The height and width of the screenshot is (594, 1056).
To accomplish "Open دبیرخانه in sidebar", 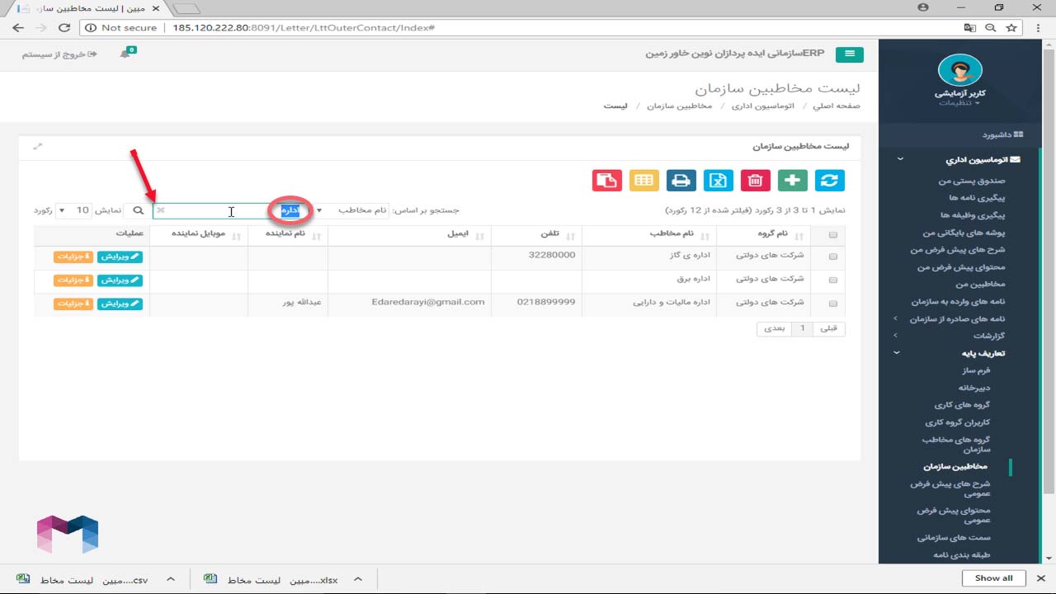I will [x=973, y=388].
